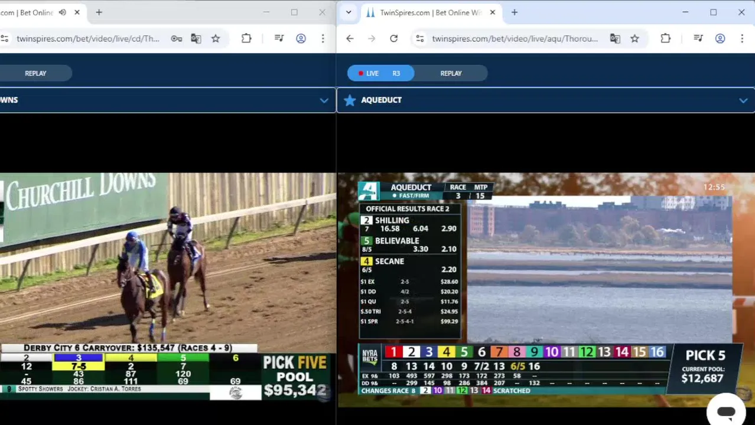Open profile avatar in right window
This screenshot has width=755, height=425.
(x=720, y=38)
